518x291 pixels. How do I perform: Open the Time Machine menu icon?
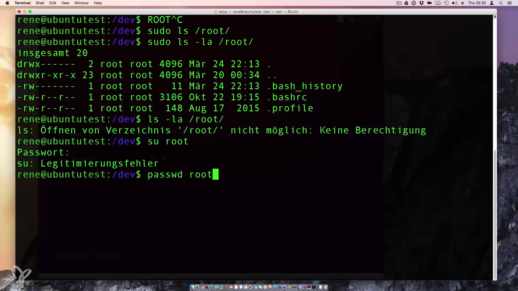point(447,3)
